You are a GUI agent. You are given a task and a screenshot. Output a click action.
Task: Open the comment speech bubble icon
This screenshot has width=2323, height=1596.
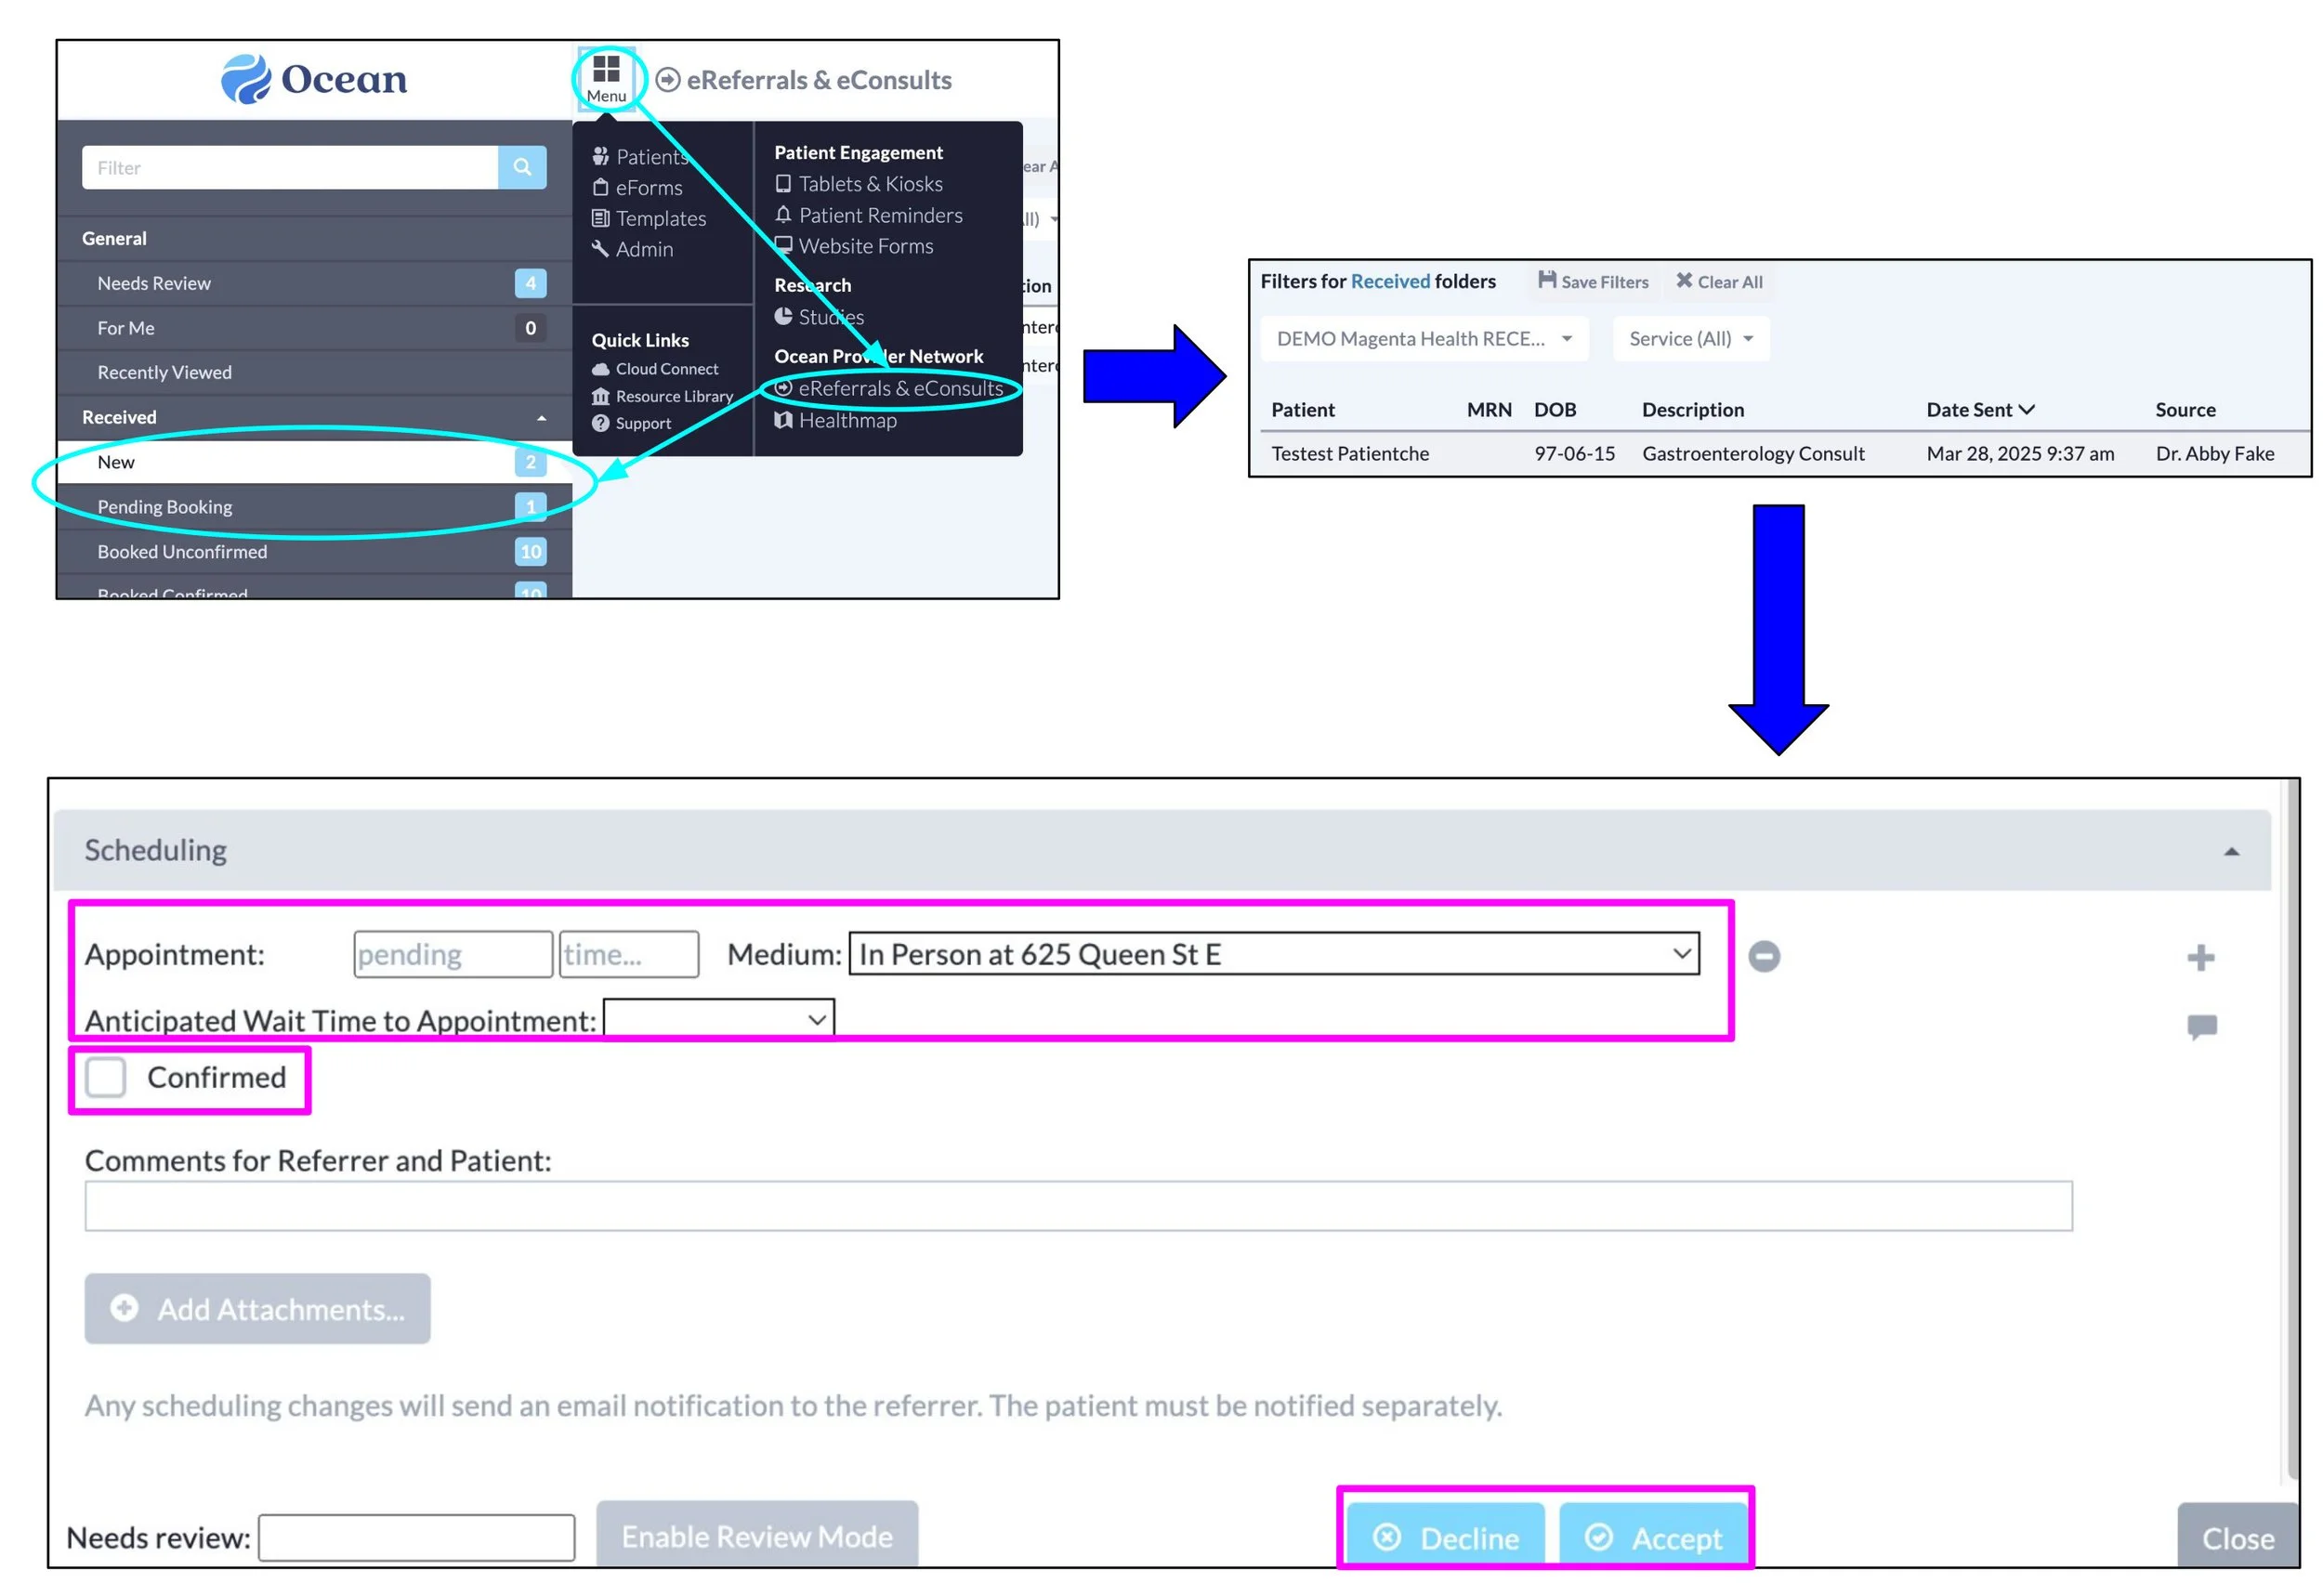point(2201,1026)
